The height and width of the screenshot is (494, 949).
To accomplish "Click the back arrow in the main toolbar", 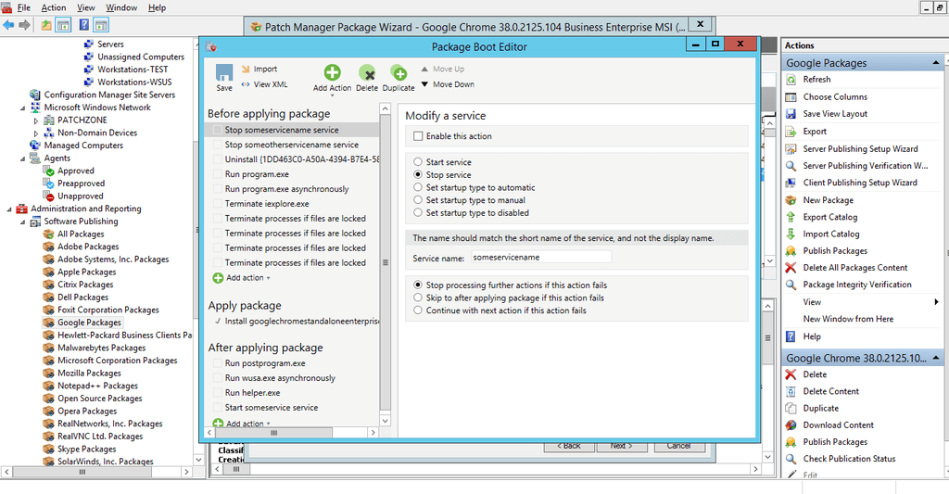I will (8, 25).
